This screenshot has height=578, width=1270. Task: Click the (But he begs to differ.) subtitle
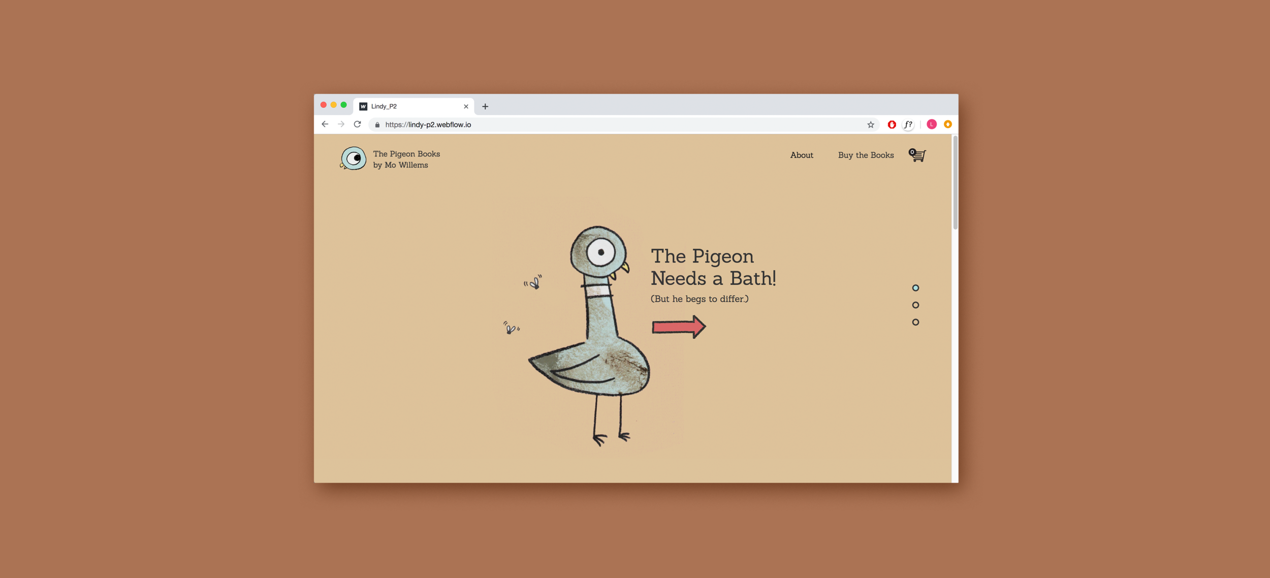[700, 299]
